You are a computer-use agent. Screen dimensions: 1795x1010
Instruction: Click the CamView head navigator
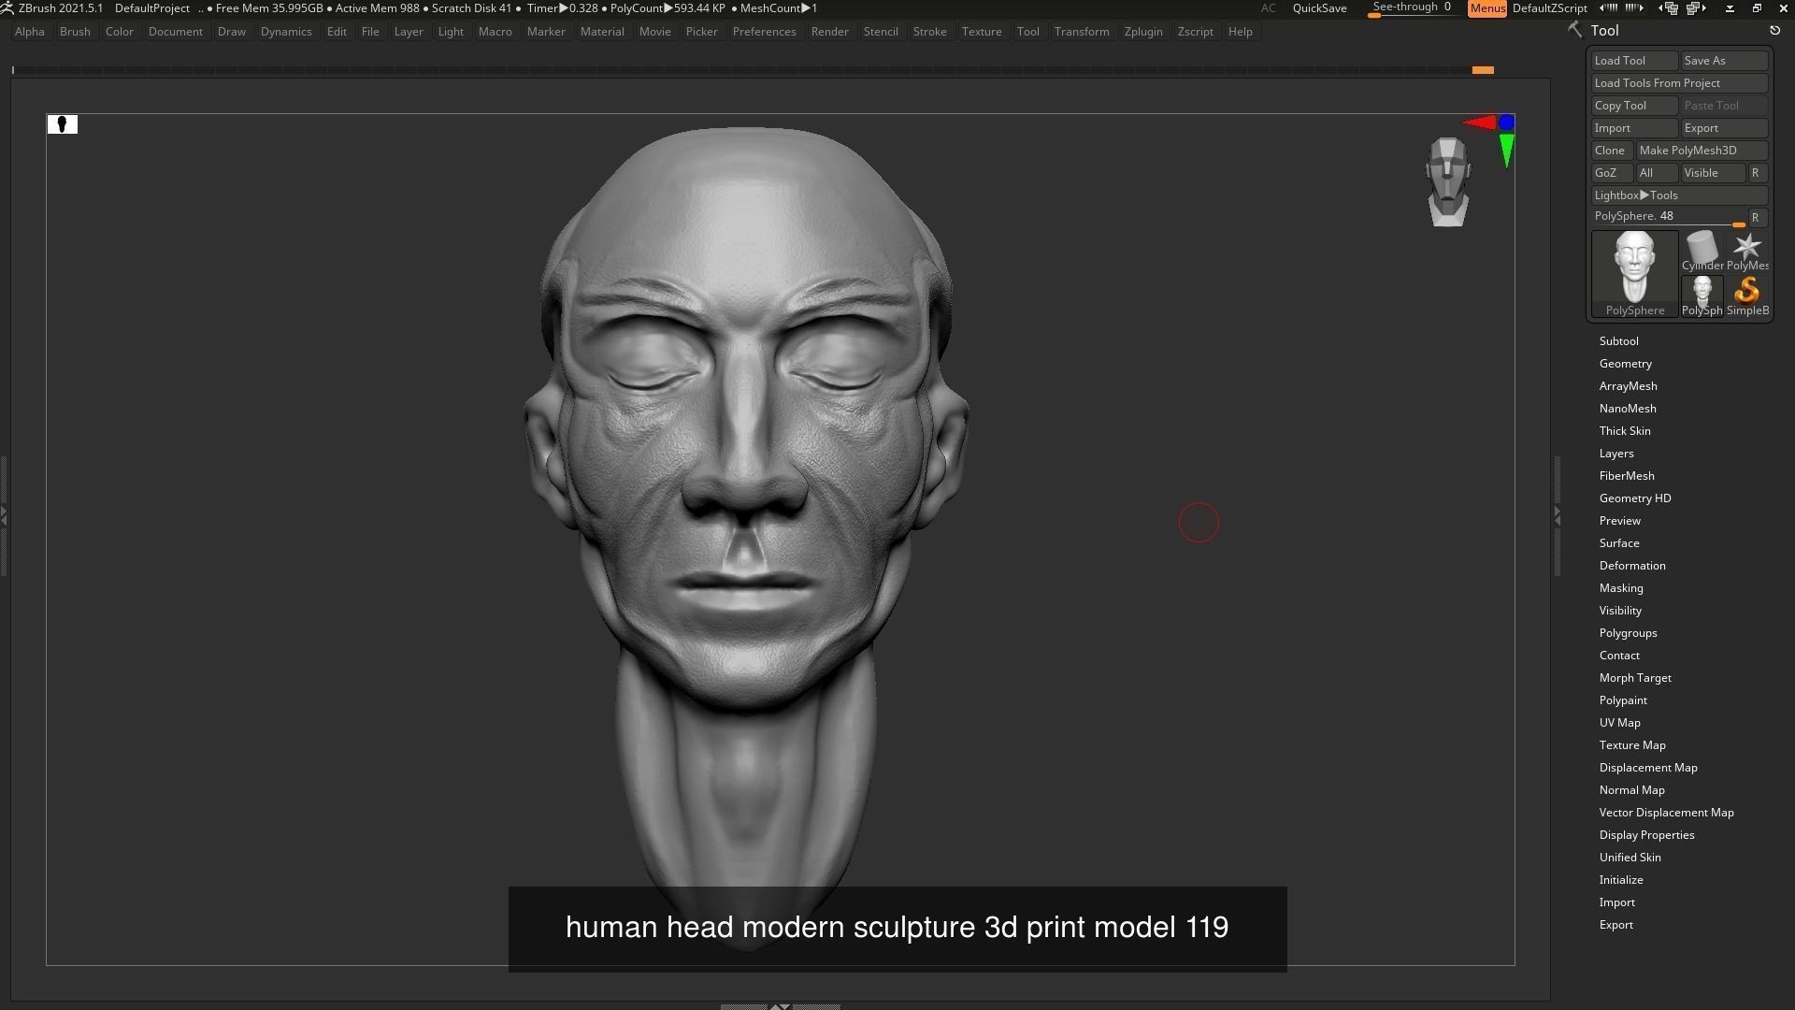coord(1448,181)
